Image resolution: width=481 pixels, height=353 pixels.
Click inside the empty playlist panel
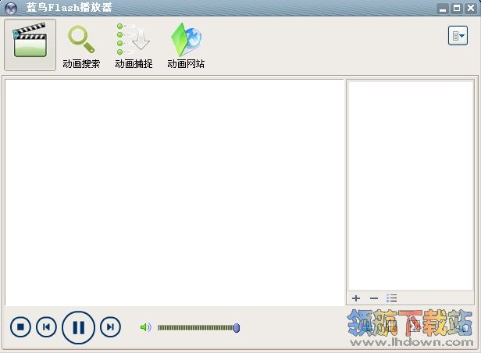click(x=411, y=186)
